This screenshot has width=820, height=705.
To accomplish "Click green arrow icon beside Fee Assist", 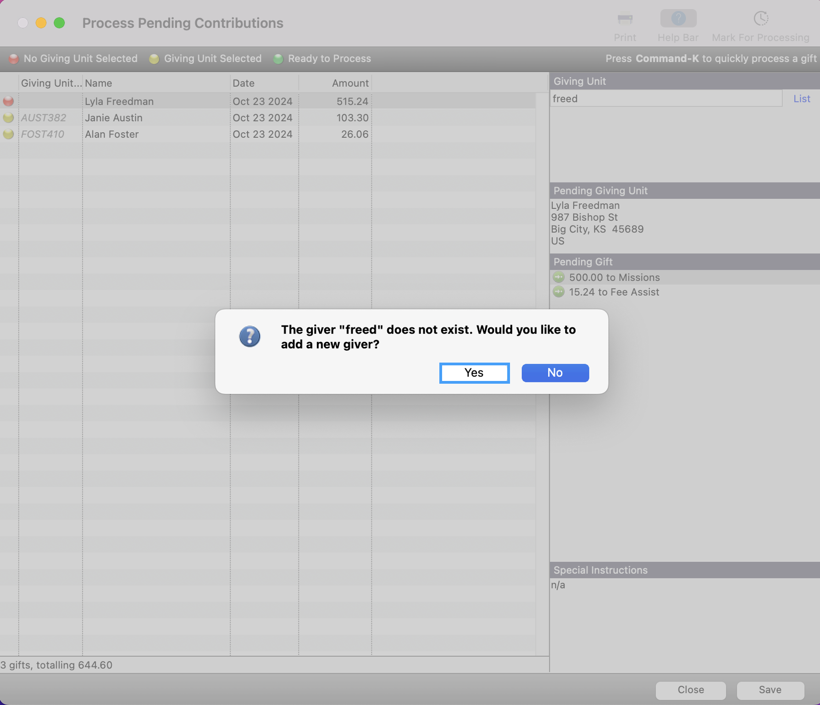I will [559, 292].
